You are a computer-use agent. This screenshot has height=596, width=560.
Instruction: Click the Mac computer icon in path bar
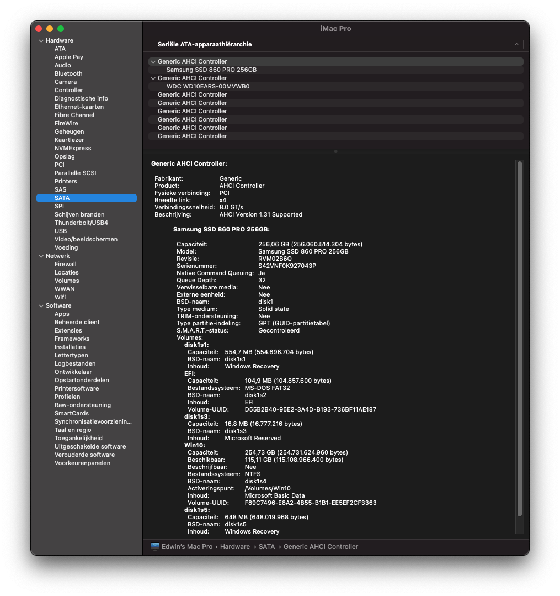coord(155,546)
